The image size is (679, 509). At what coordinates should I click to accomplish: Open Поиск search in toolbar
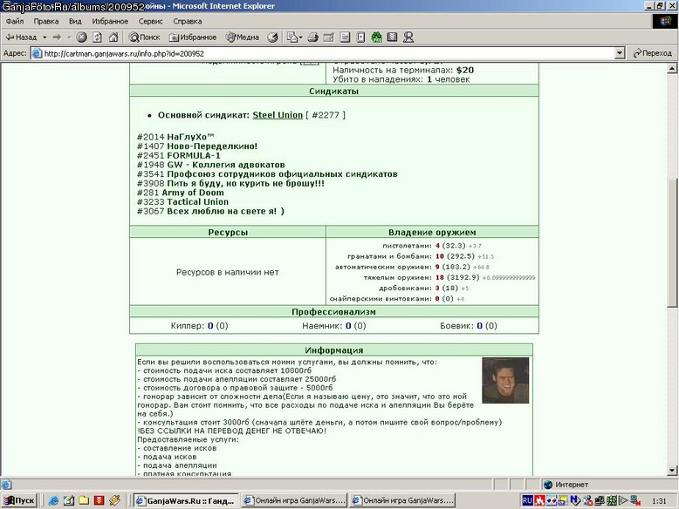[x=145, y=37]
